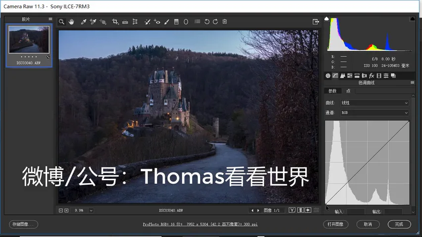422x237 pixels.
Task: Select the Graduated Filter tool
Action: point(176,22)
